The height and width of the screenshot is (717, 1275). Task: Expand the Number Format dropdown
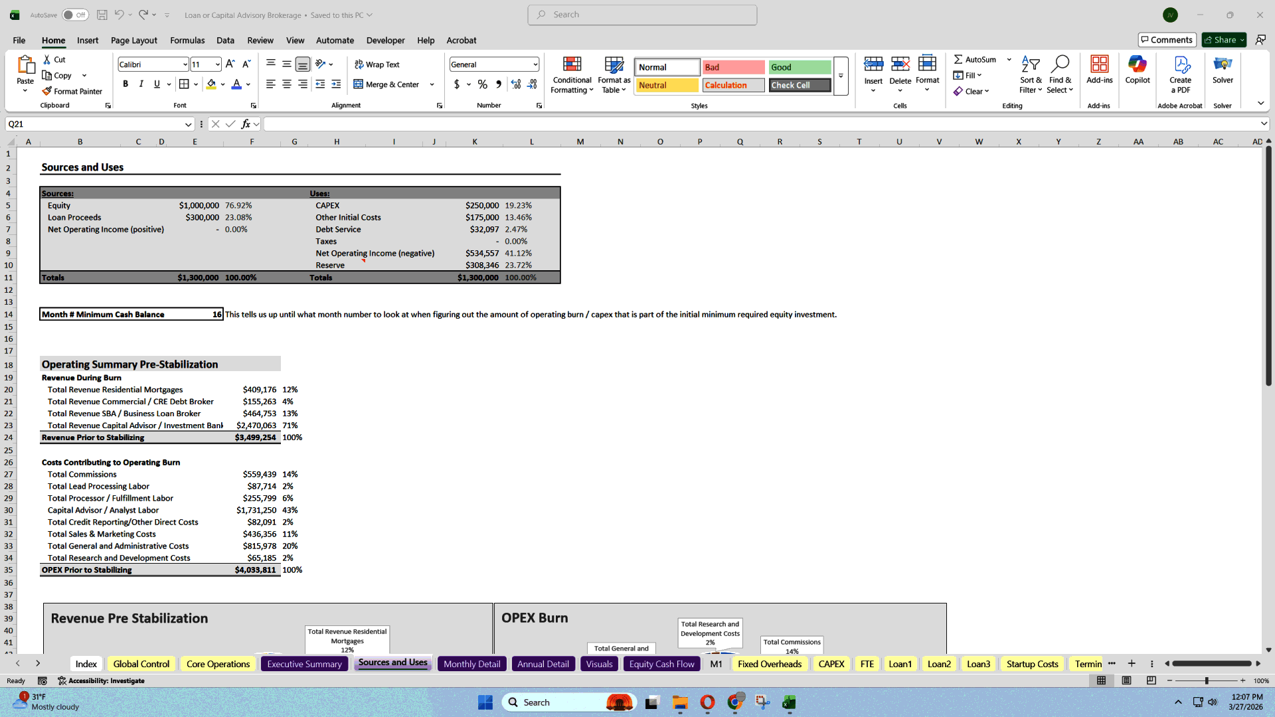[x=535, y=64]
